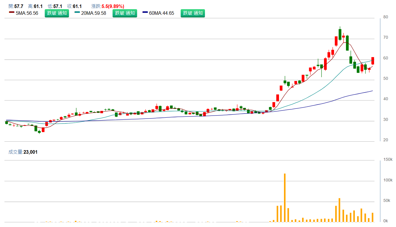Click the 30 price axis label

coord(386,120)
